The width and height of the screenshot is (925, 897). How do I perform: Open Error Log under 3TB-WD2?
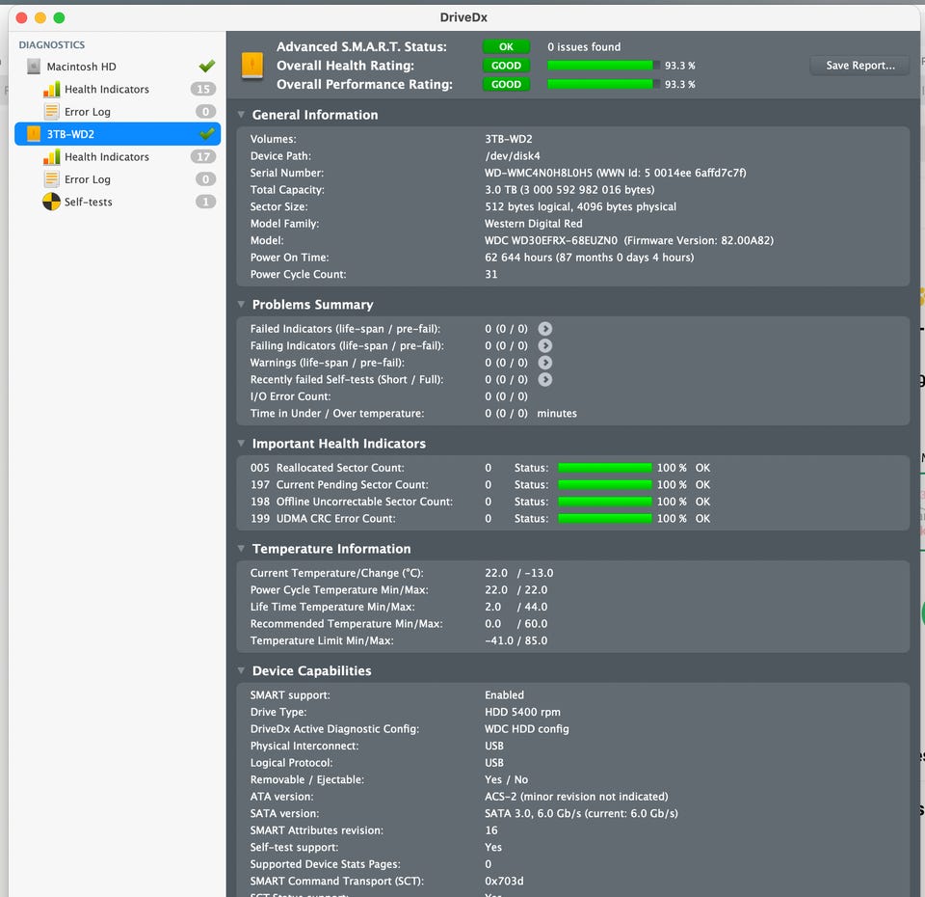pos(118,179)
